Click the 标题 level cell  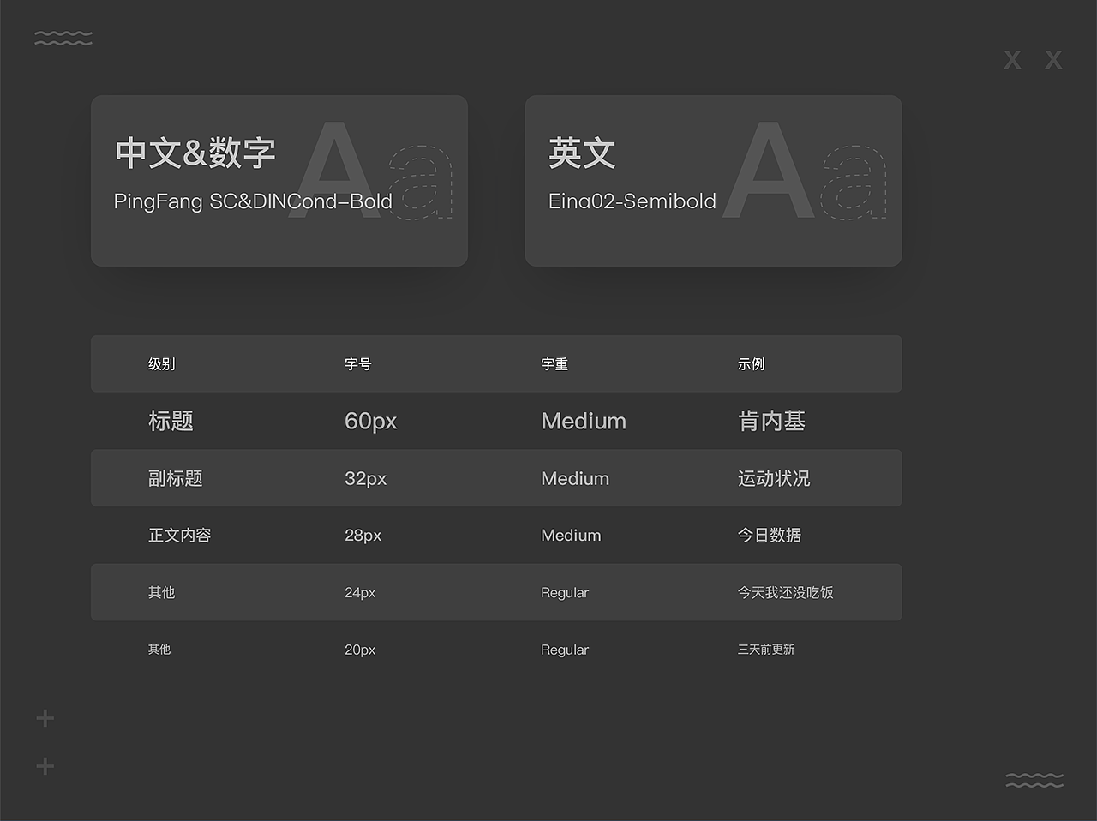[x=171, y=421]
